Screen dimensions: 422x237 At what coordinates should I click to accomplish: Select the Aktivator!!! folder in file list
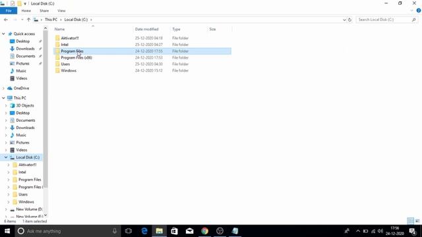click(x=70, y=38)
